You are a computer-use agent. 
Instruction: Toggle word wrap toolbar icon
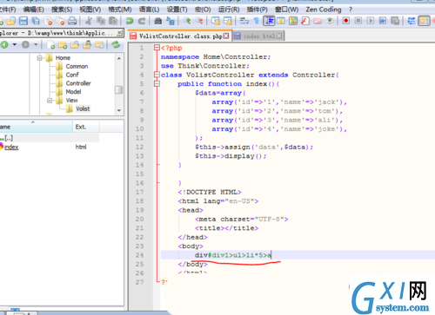point(244,21)
